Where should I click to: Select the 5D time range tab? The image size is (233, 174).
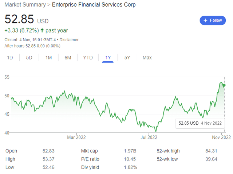[x=29, y=58]
